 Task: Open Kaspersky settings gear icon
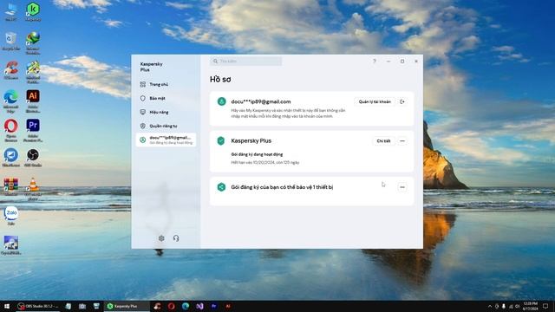coord(161,238)
